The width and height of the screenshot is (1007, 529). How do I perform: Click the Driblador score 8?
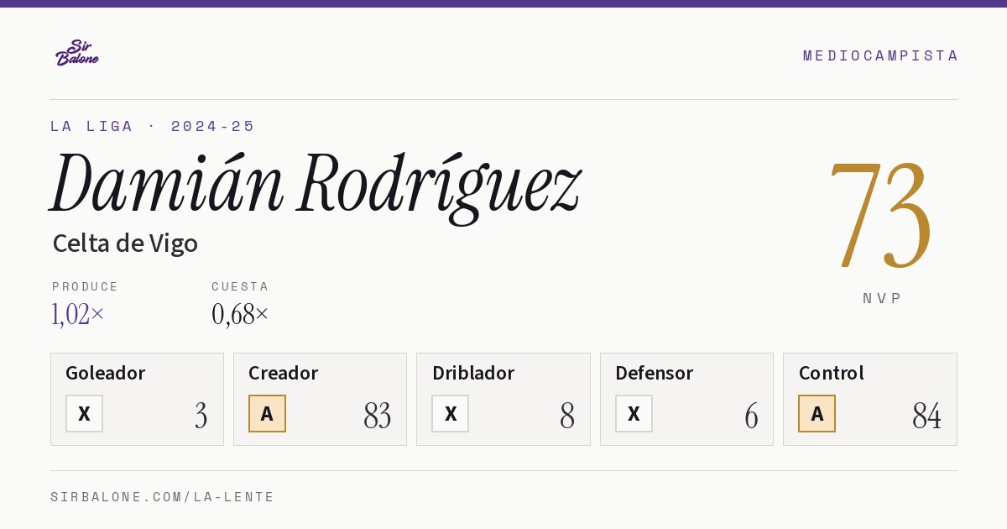(x=567, y=416)
